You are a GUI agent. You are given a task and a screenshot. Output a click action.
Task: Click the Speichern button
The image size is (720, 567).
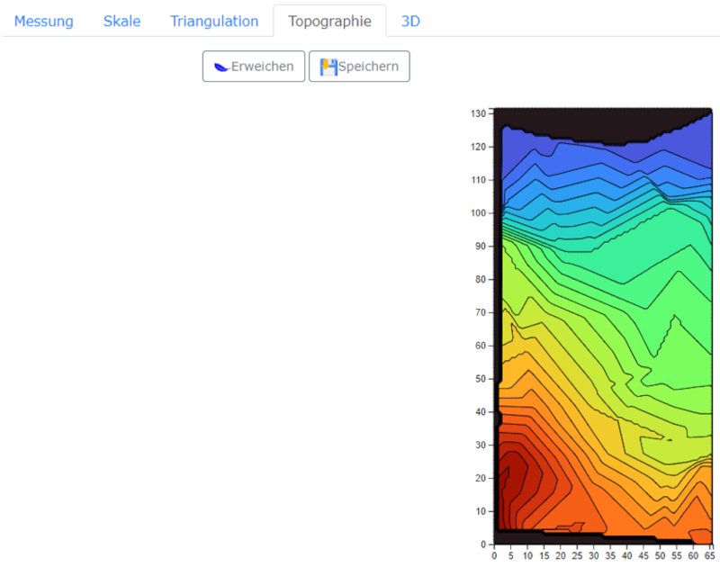pos(359,67)
